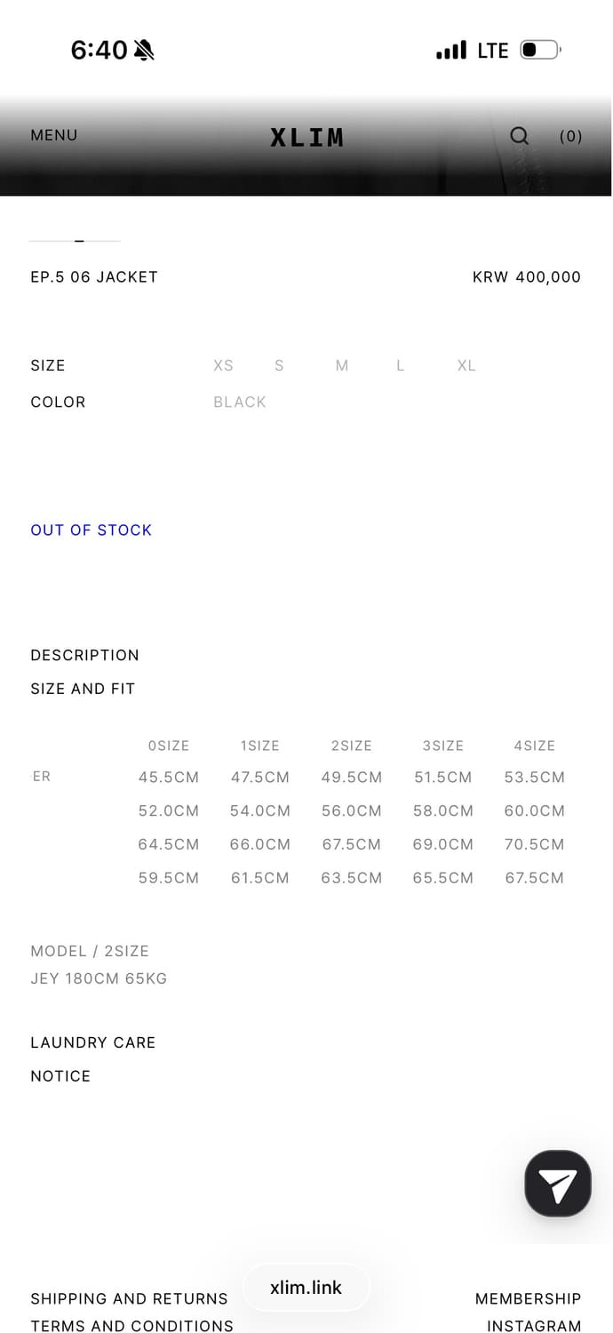The width and height of the screenshot is (613, 1333).
Task: Click the OUT OF STOCK label
Action: tap(91, 530)
